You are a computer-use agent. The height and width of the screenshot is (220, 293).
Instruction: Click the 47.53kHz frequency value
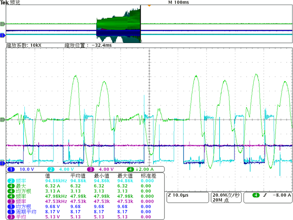click(56, 202)
